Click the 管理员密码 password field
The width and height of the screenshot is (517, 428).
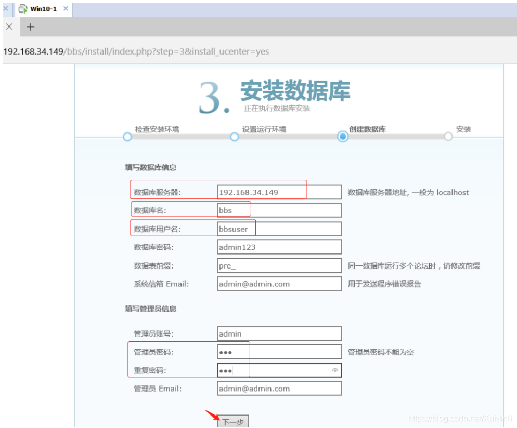point(279,352)
